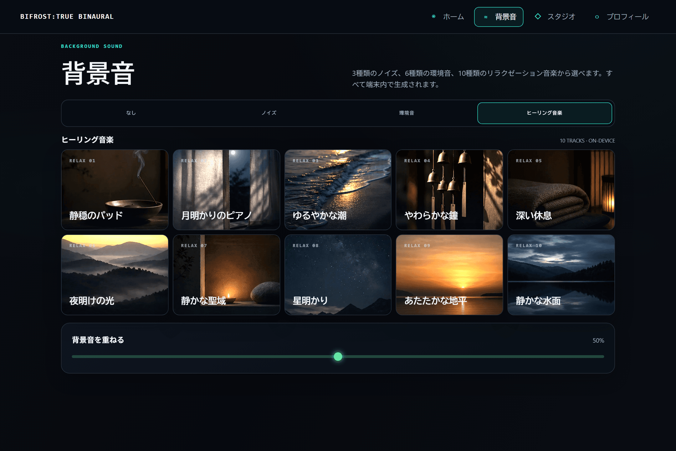Click the BIFROST:TRUE BINAURAL logo

(67, 17)
